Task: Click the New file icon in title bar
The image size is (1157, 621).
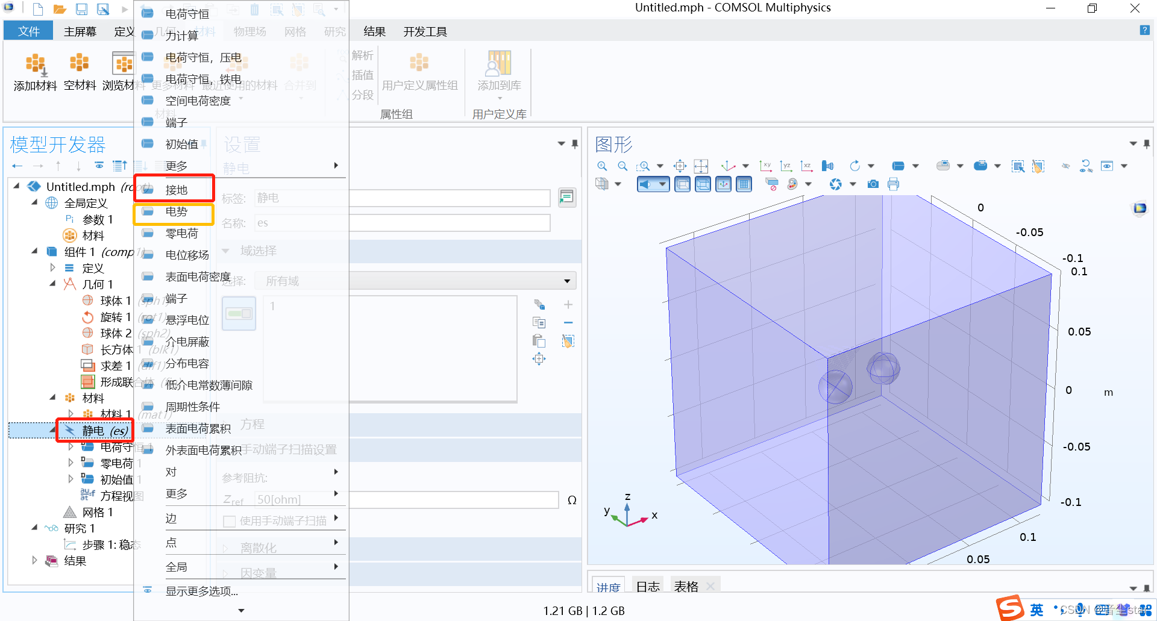Action: (38, 9)
